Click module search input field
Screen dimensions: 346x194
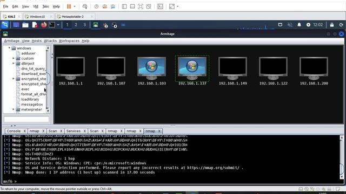[26, 119]
